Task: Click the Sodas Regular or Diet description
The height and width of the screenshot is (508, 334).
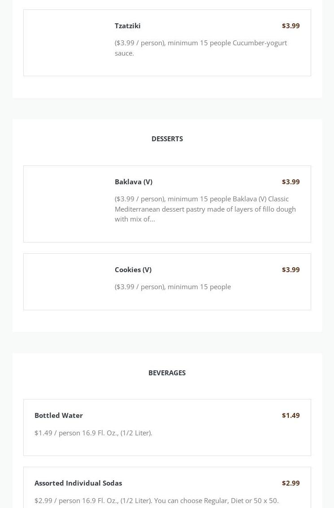Action: pos(156,500)
